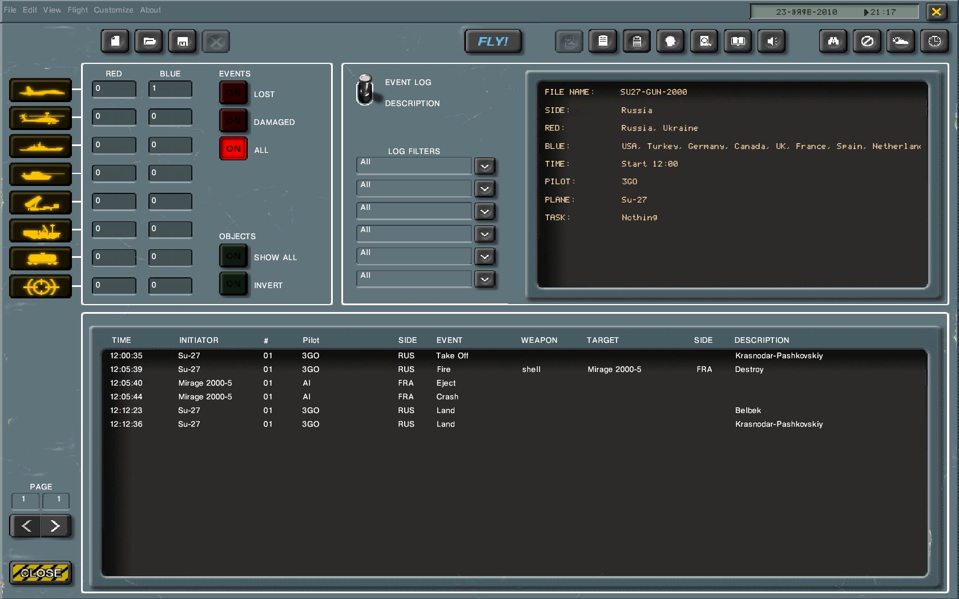Click the binoculars view options icon
Screen dimensions: 959x599
[833, 41]
